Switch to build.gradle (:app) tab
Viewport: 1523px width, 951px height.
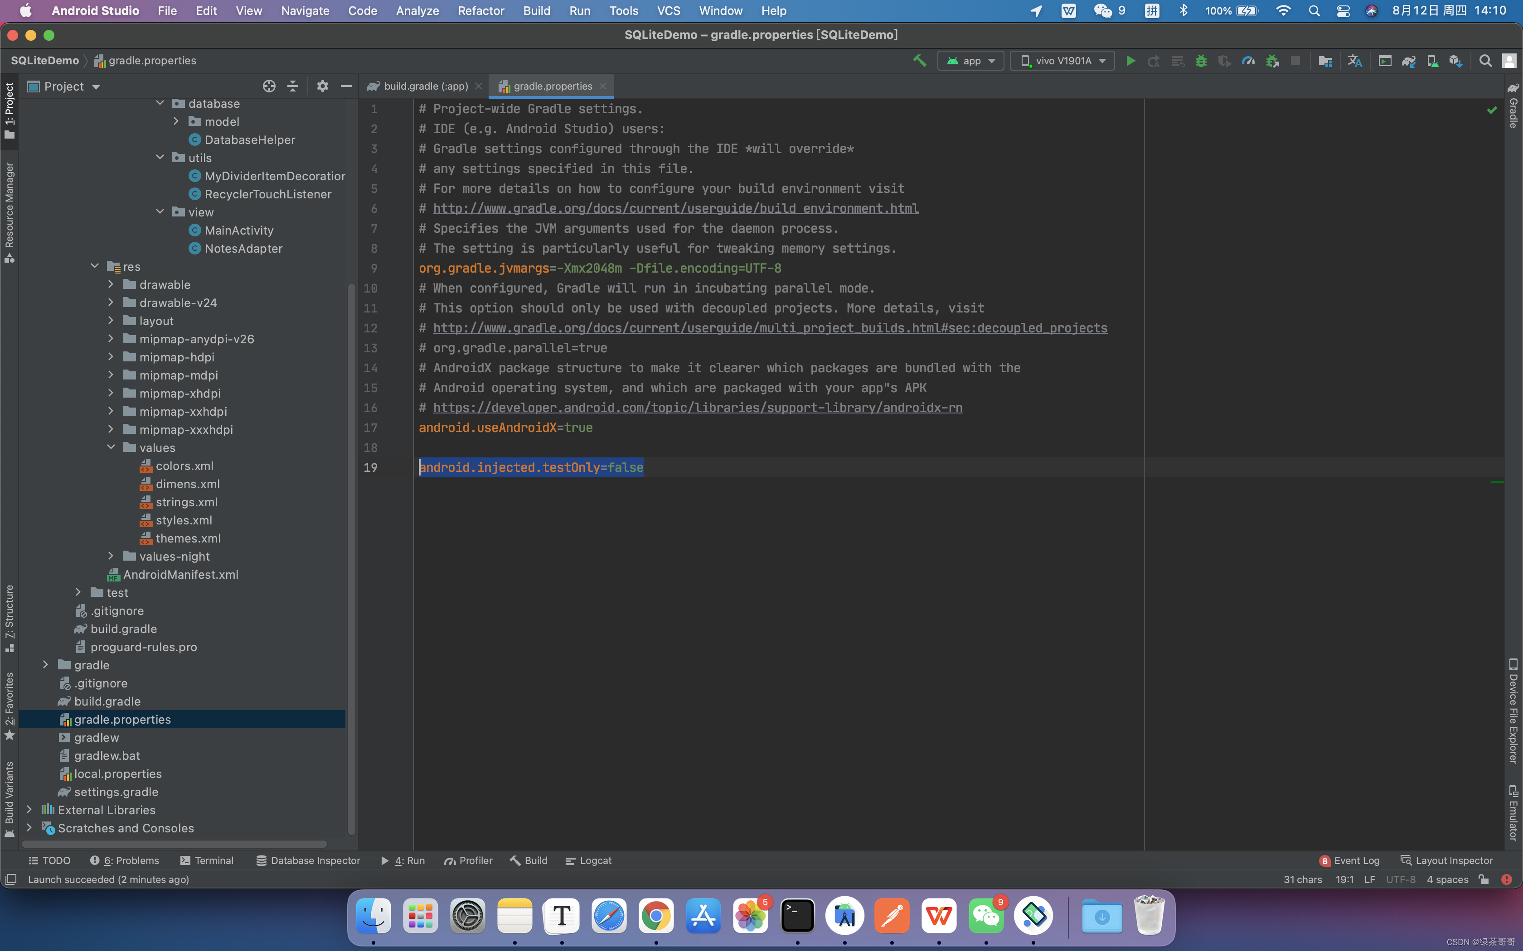coord(426,86)
